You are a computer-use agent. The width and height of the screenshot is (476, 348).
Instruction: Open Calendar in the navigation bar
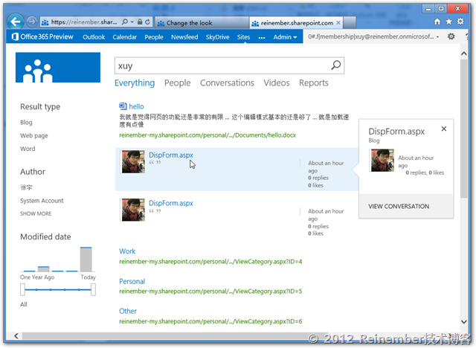[124, 37]
